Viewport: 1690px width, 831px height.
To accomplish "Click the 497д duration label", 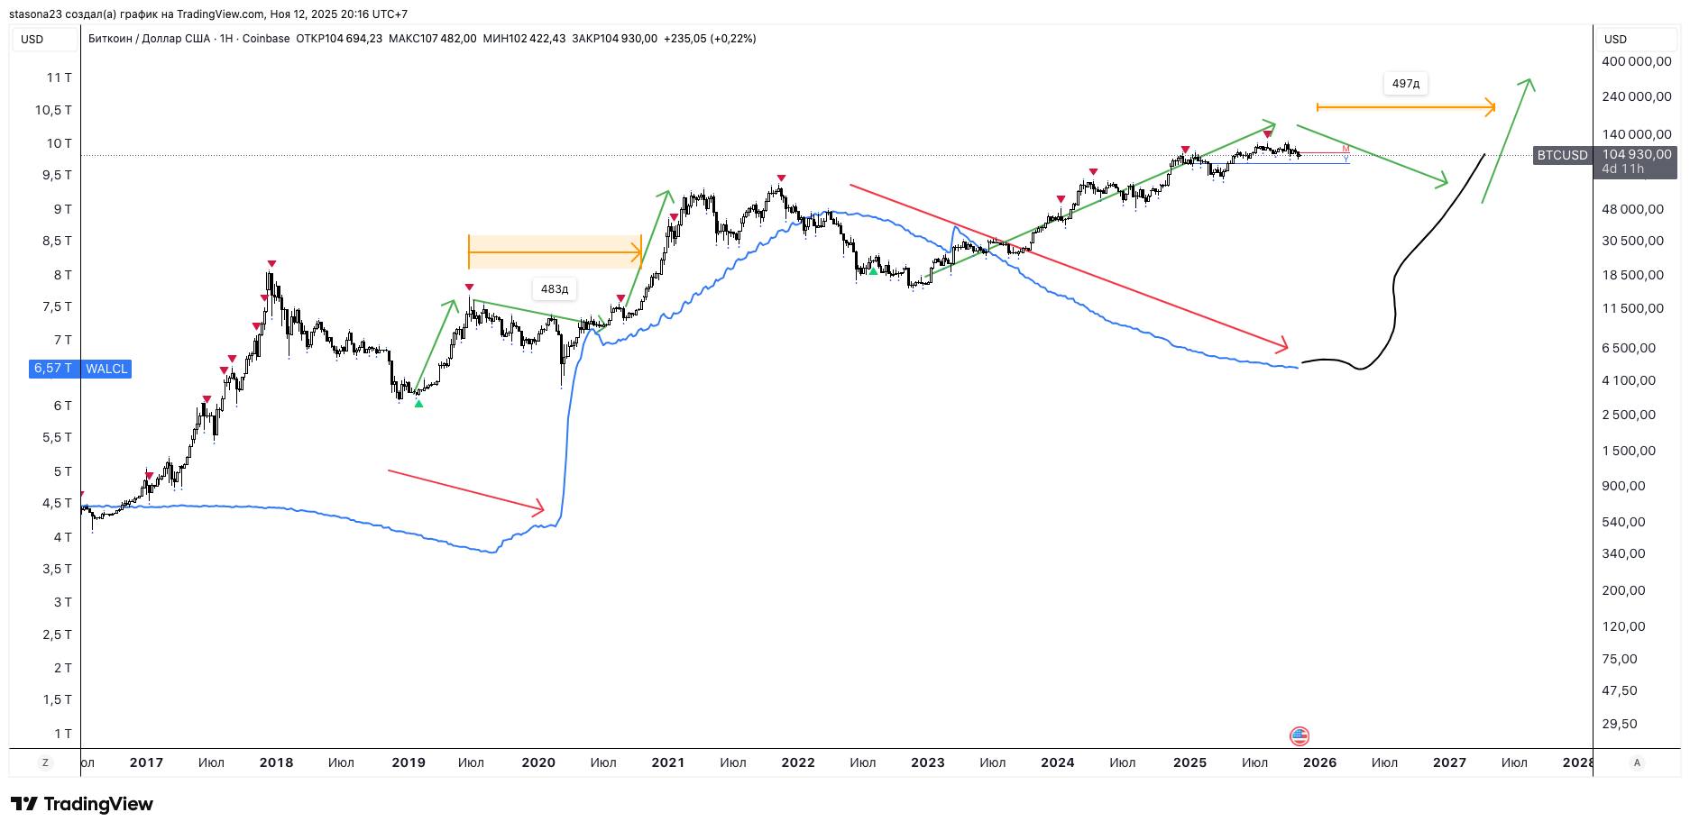I will tap(1405, 84).
